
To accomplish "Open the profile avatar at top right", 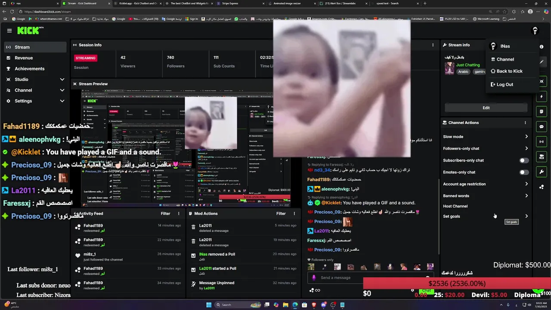I will pyautogui.click(x=535, y=31).
